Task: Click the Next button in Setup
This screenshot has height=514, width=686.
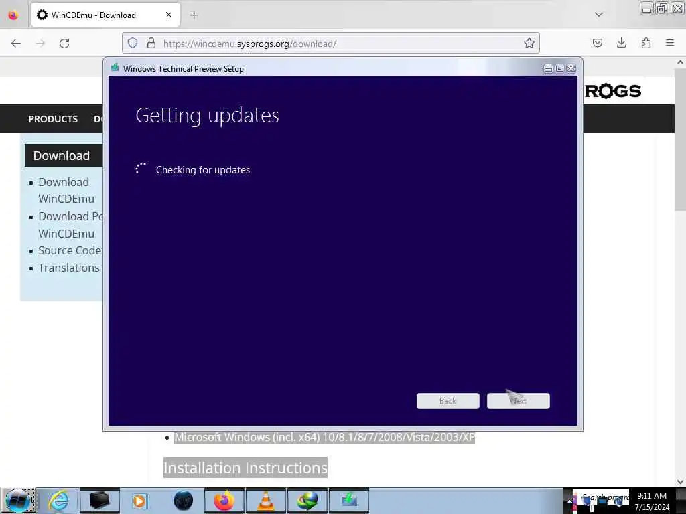Action: (519, 401)
